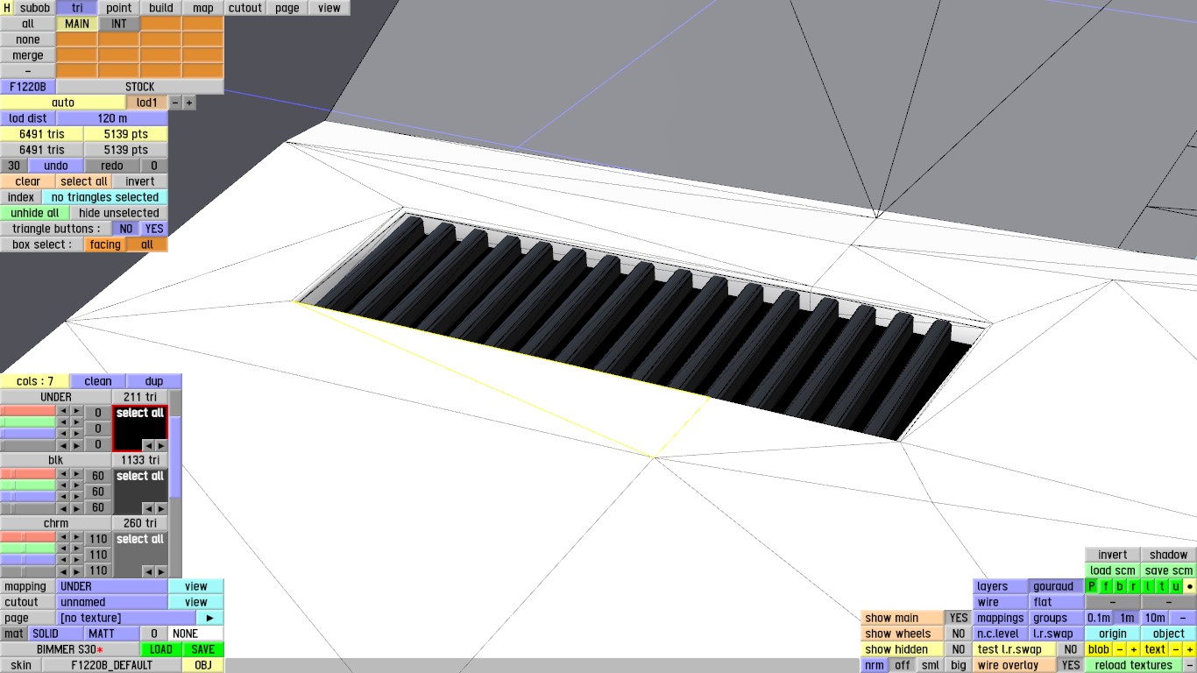Adjust the red slider for UNDER colour
Screen dimensions: 1197x673
coord(28,411)
